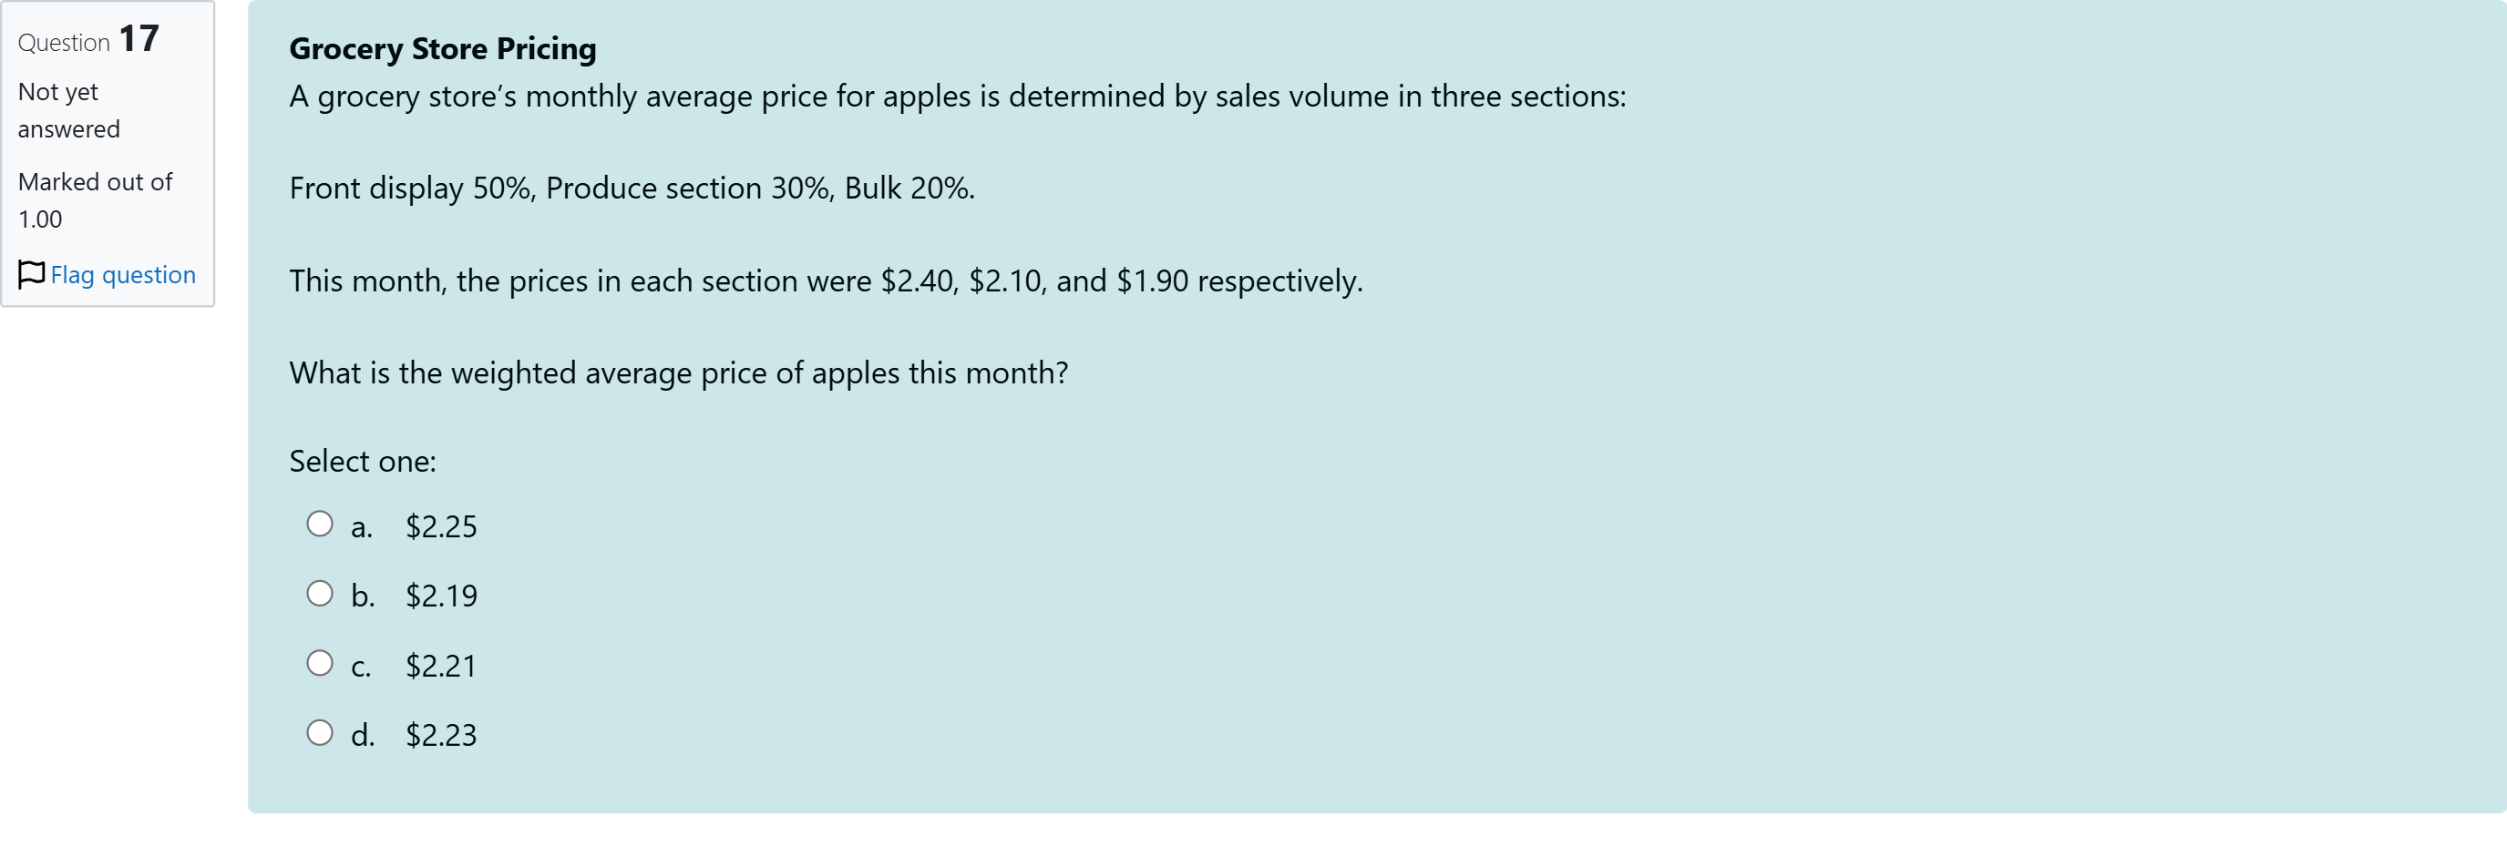Click the Marked out of 1.00 text
The image size is (2507, 846).
[x=95, y=200]
